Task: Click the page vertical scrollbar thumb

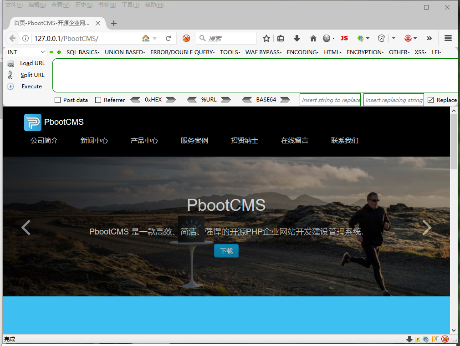Action: [454, 142]
